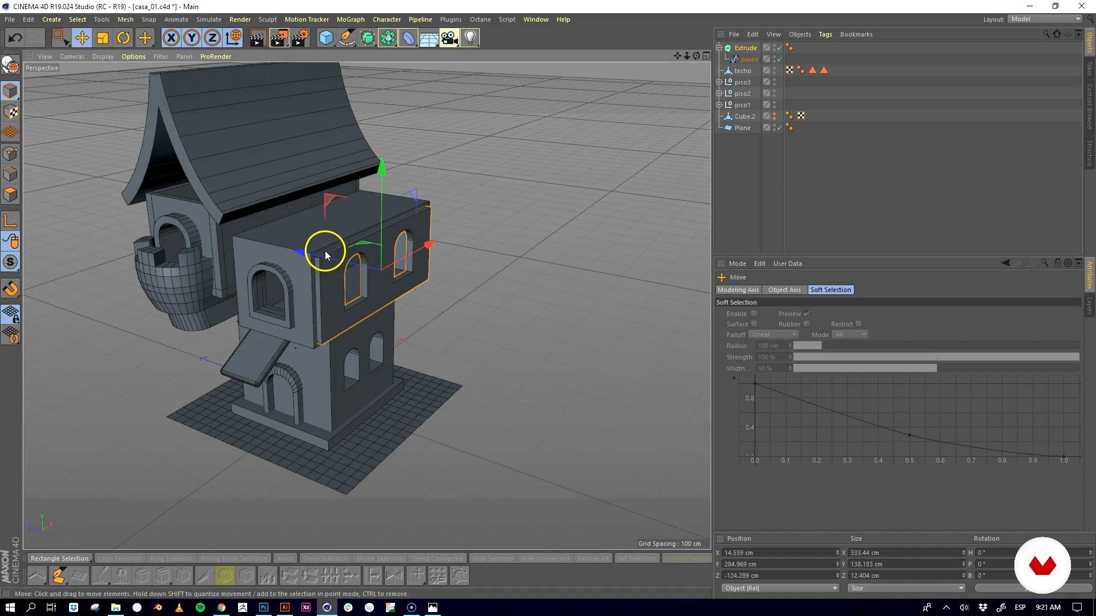Click Set Selection button

click(x=636, y=558)
